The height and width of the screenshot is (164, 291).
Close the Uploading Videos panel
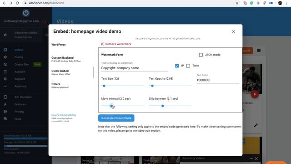pyautogui.click(x=256, y=159)
